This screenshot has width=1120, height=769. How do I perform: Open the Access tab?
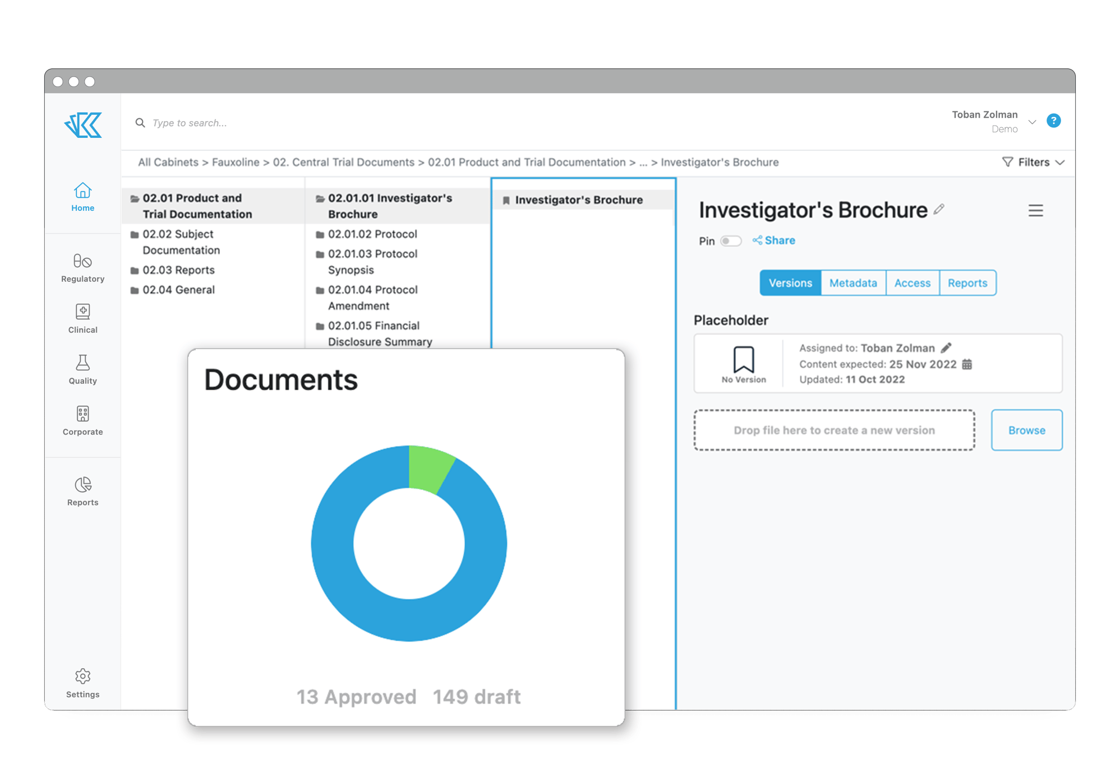[912, 283]
